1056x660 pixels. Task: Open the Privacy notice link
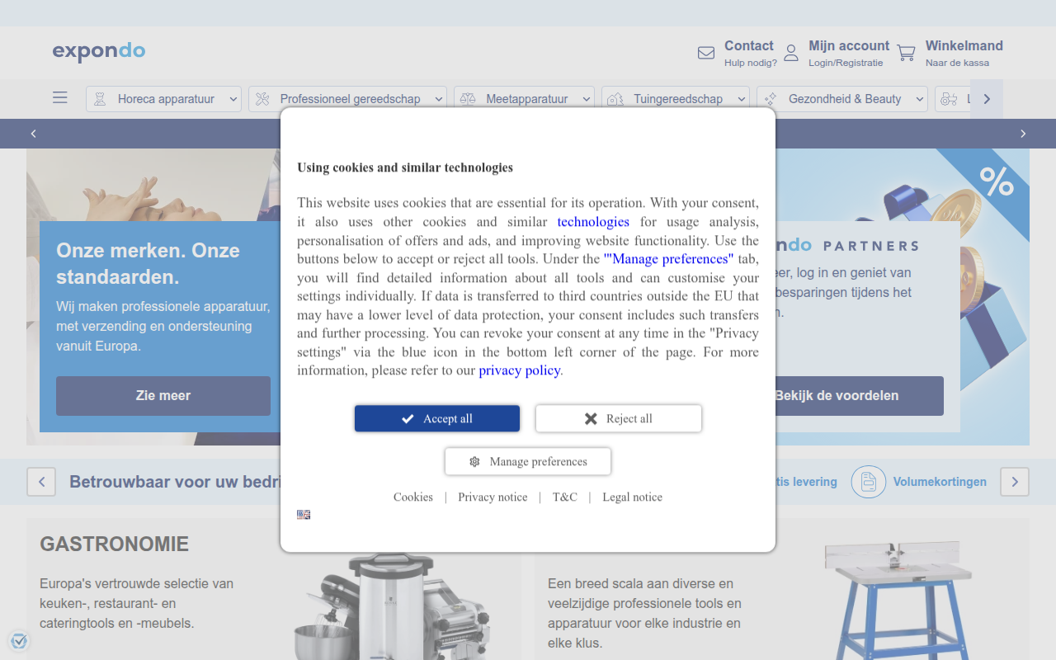(493, 497)
